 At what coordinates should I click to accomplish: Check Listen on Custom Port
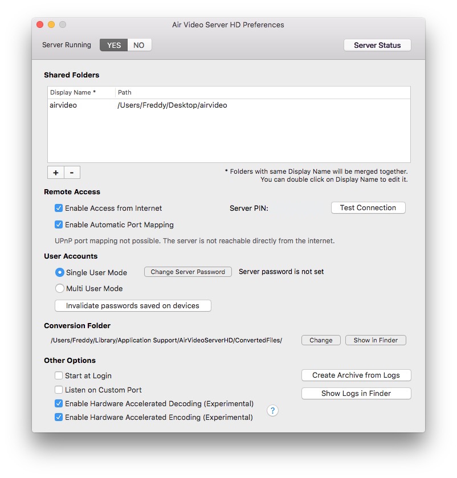click(59, 390)
